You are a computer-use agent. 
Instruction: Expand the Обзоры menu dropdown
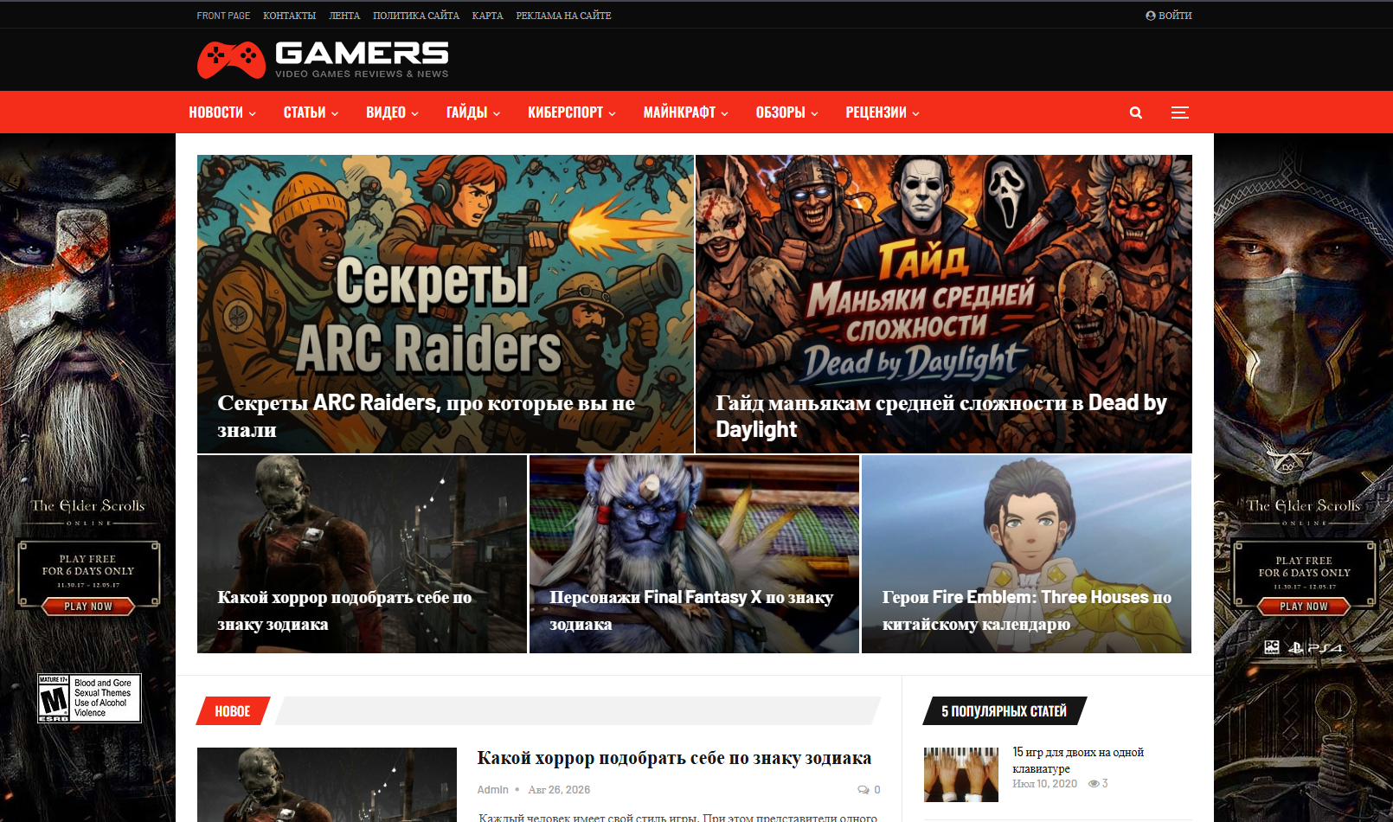787,112
